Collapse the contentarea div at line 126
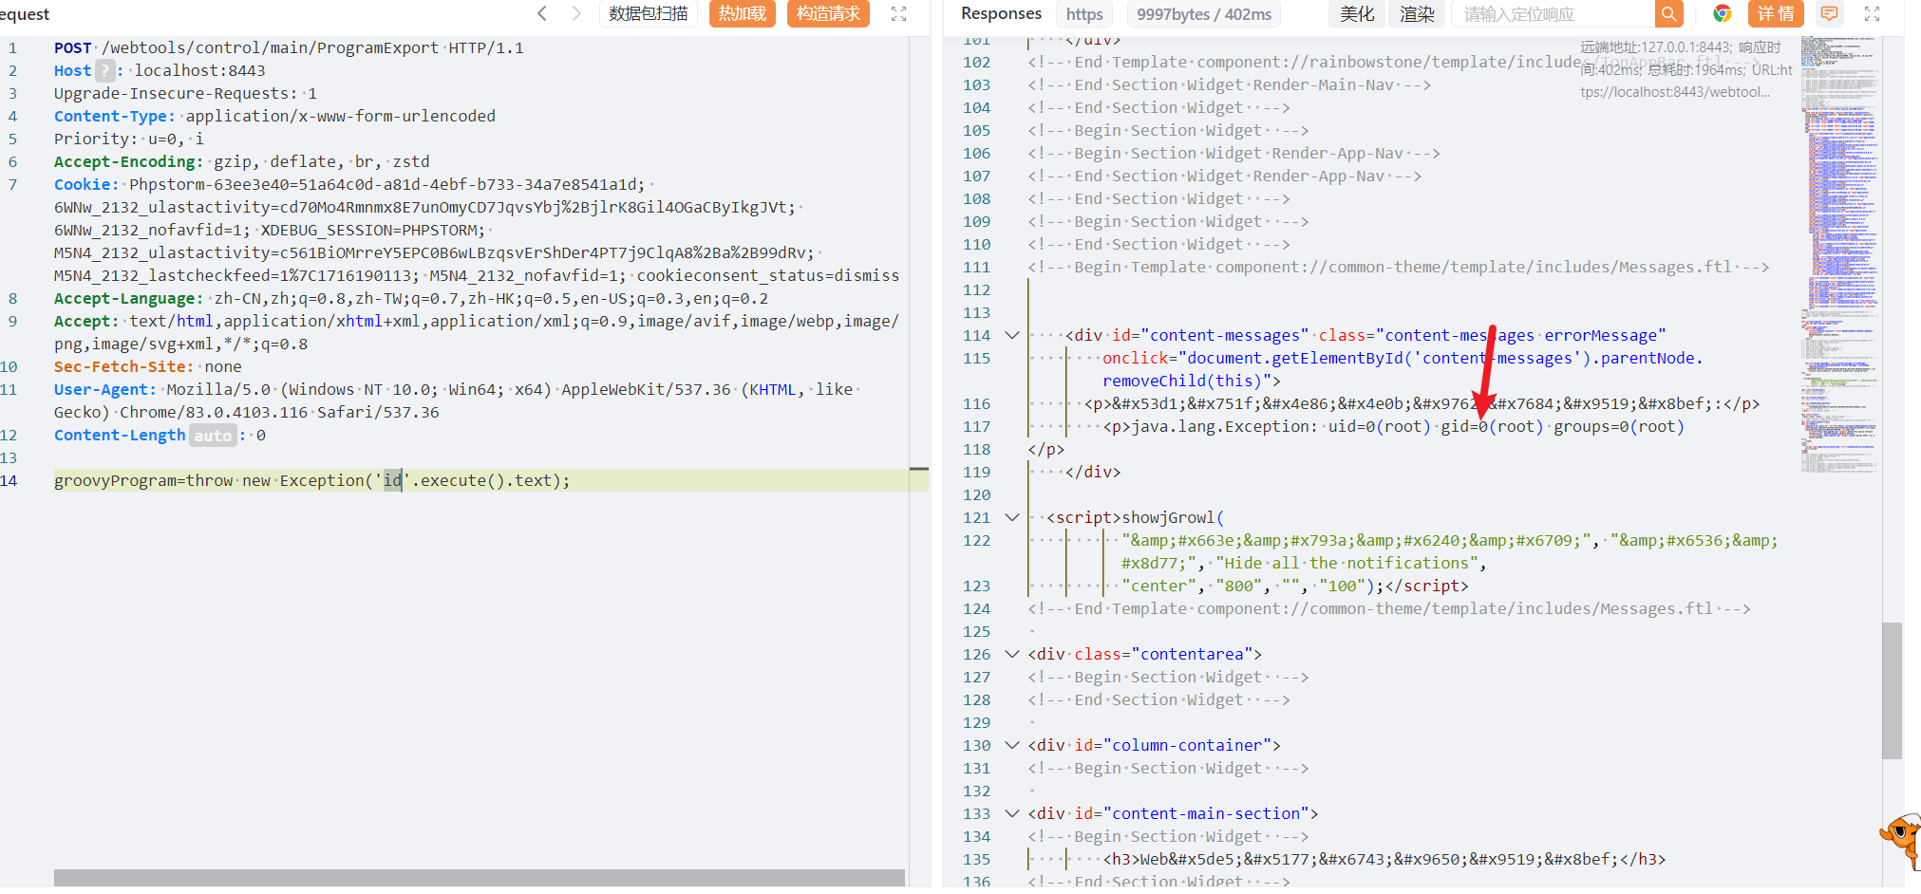Image resolution: width=1921 pixels, height=894 pixels. (1012, 654)
